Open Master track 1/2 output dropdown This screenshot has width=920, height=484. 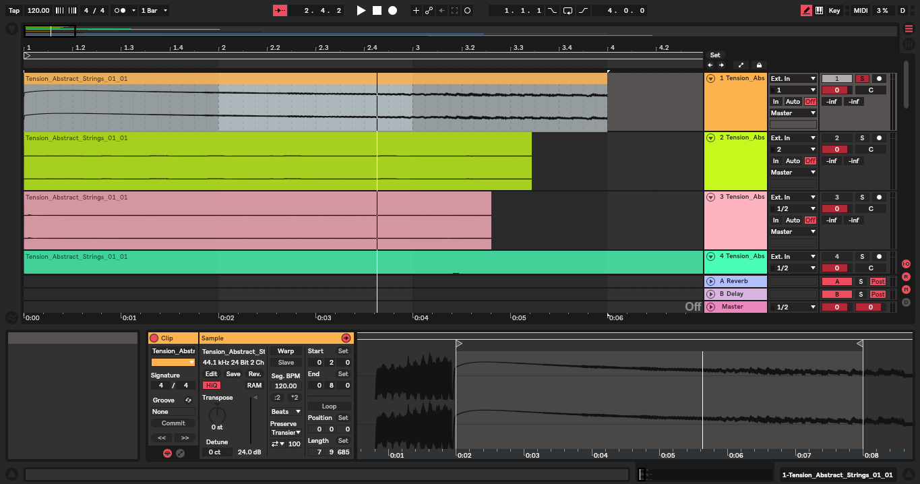point(793,307)
